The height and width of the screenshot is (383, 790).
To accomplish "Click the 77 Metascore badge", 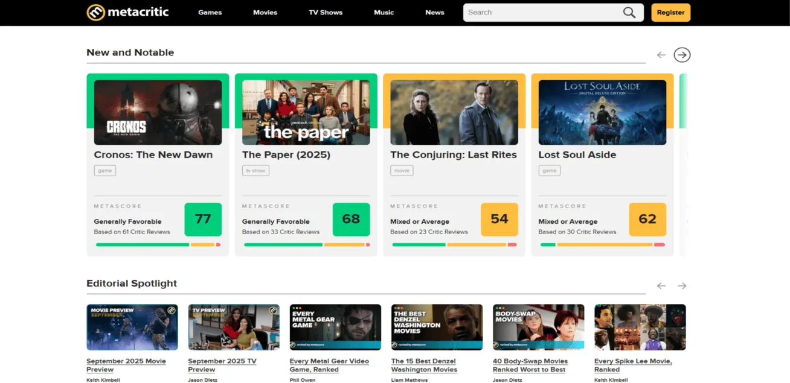I will [203, 220].
